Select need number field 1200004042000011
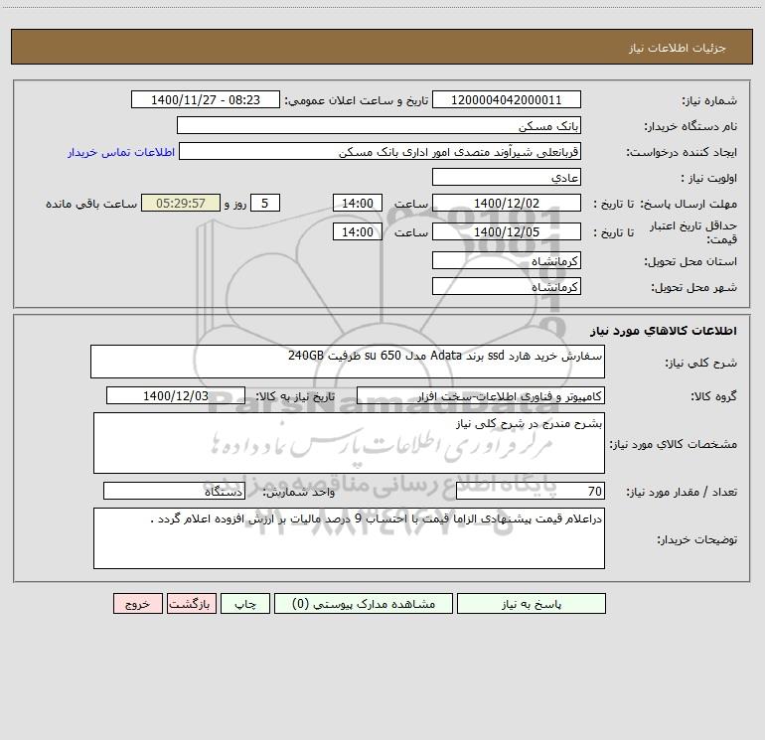Screen dimensions: 765x740 coord(507,99)
